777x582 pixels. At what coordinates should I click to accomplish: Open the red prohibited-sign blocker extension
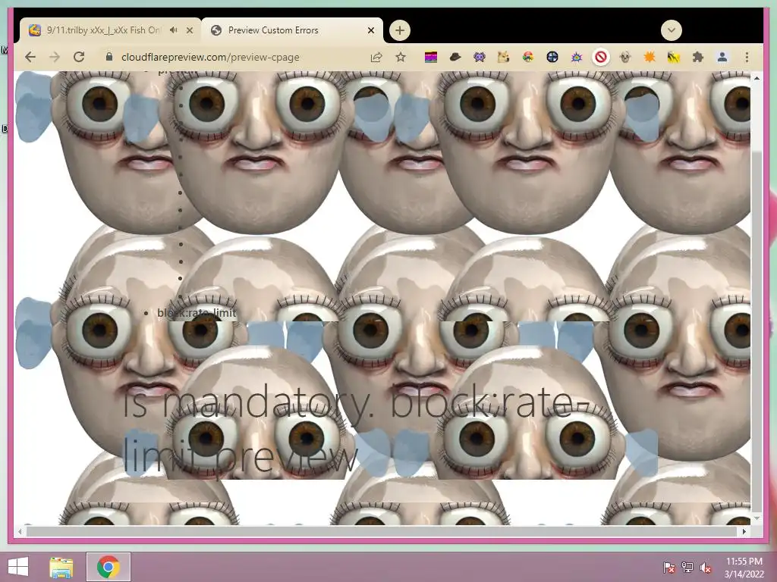pos(601,58)
